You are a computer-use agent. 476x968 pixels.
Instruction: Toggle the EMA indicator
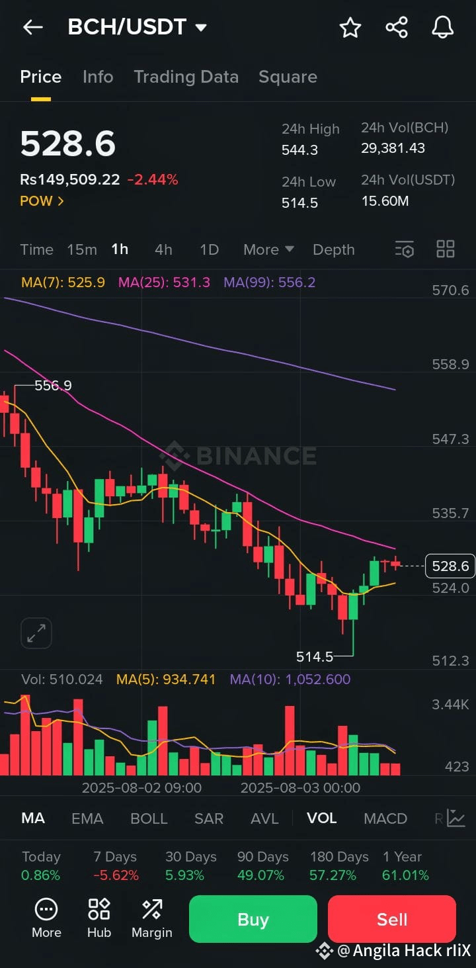87,818
